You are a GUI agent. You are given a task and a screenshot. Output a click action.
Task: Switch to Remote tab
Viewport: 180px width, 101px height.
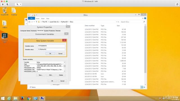58,31
